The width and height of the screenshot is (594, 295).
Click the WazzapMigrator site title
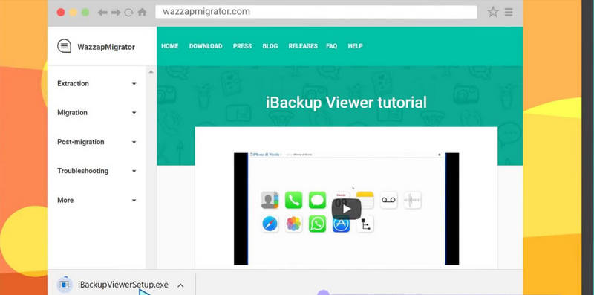[x=106, y=47]
